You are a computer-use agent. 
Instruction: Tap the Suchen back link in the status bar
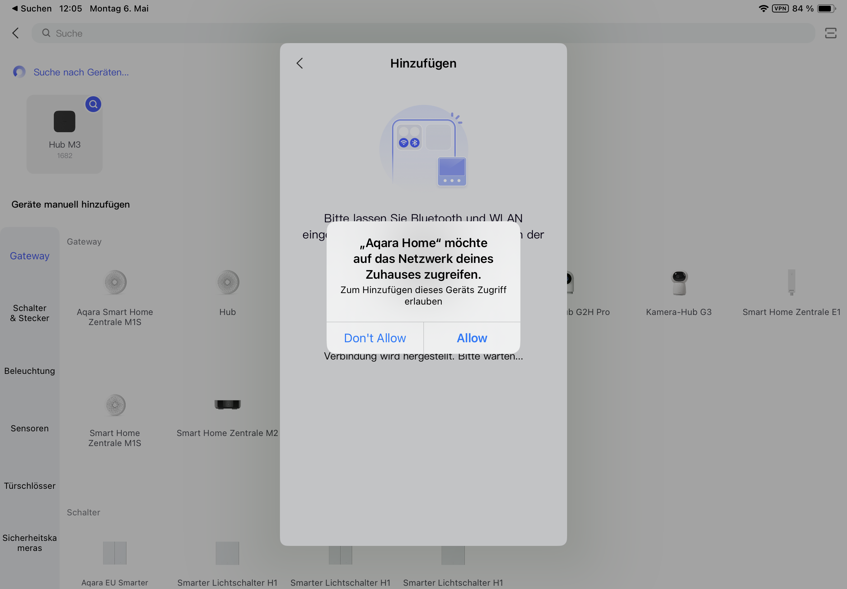pos(32,9)
